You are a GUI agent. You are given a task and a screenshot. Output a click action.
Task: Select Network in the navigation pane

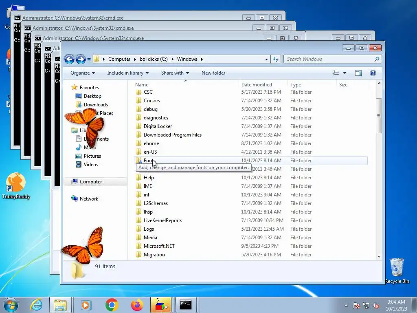(x=89, y=199)
